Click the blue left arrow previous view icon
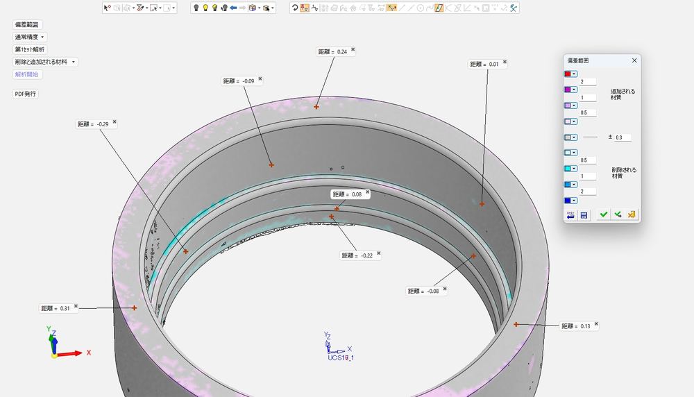This screenshot has height=397, width=694. (233, 8)
